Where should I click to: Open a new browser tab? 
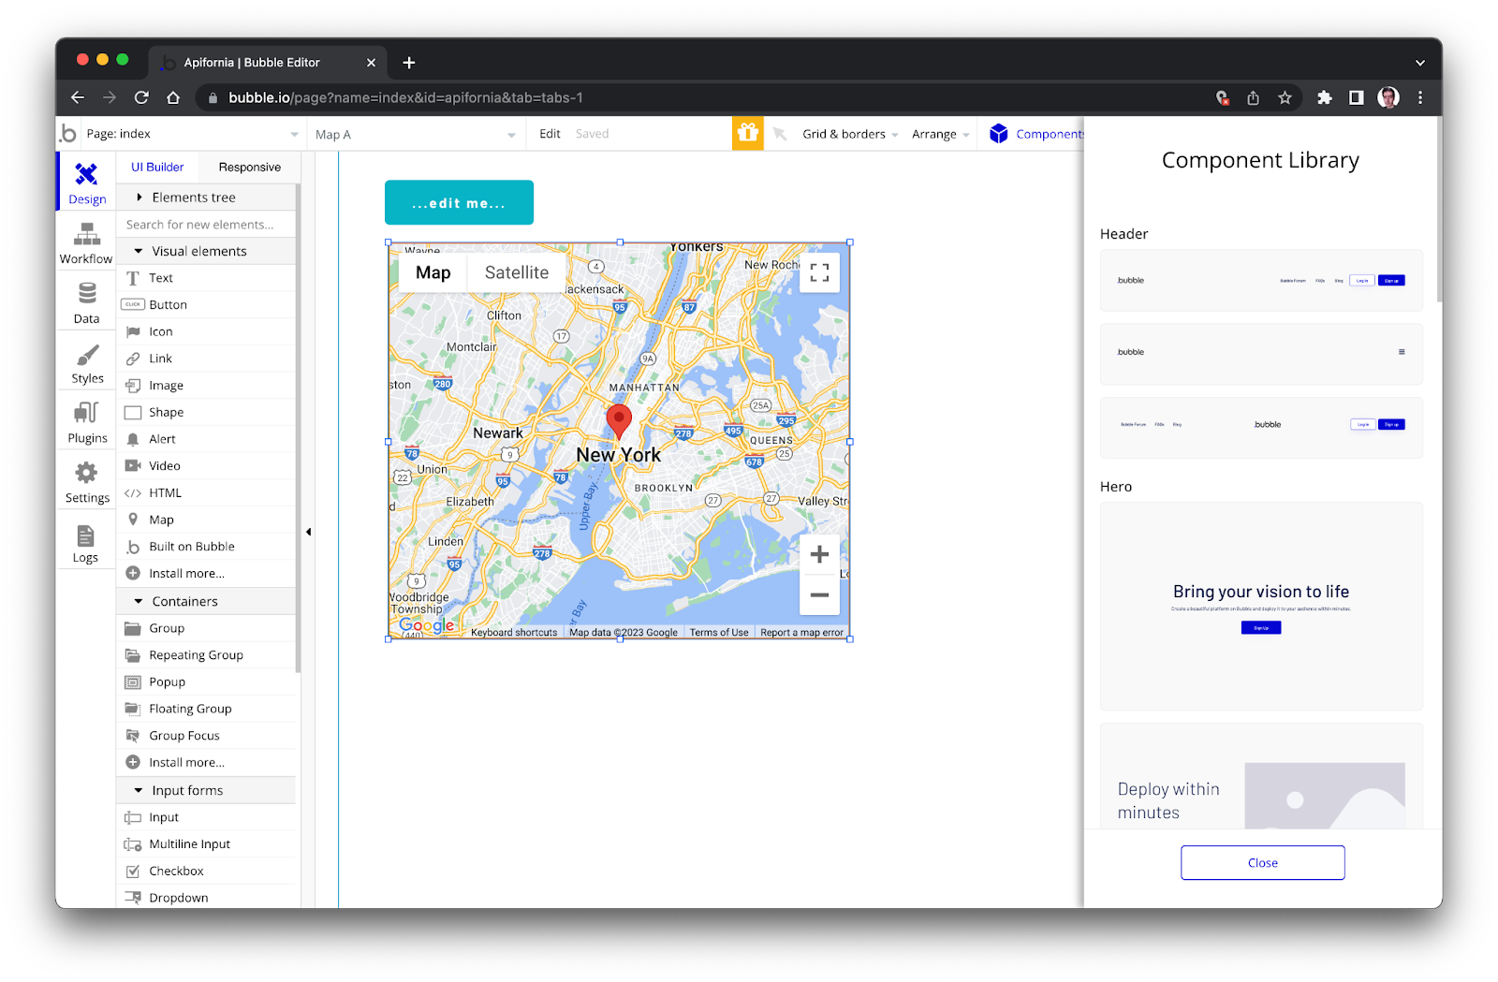click(408, 63)
